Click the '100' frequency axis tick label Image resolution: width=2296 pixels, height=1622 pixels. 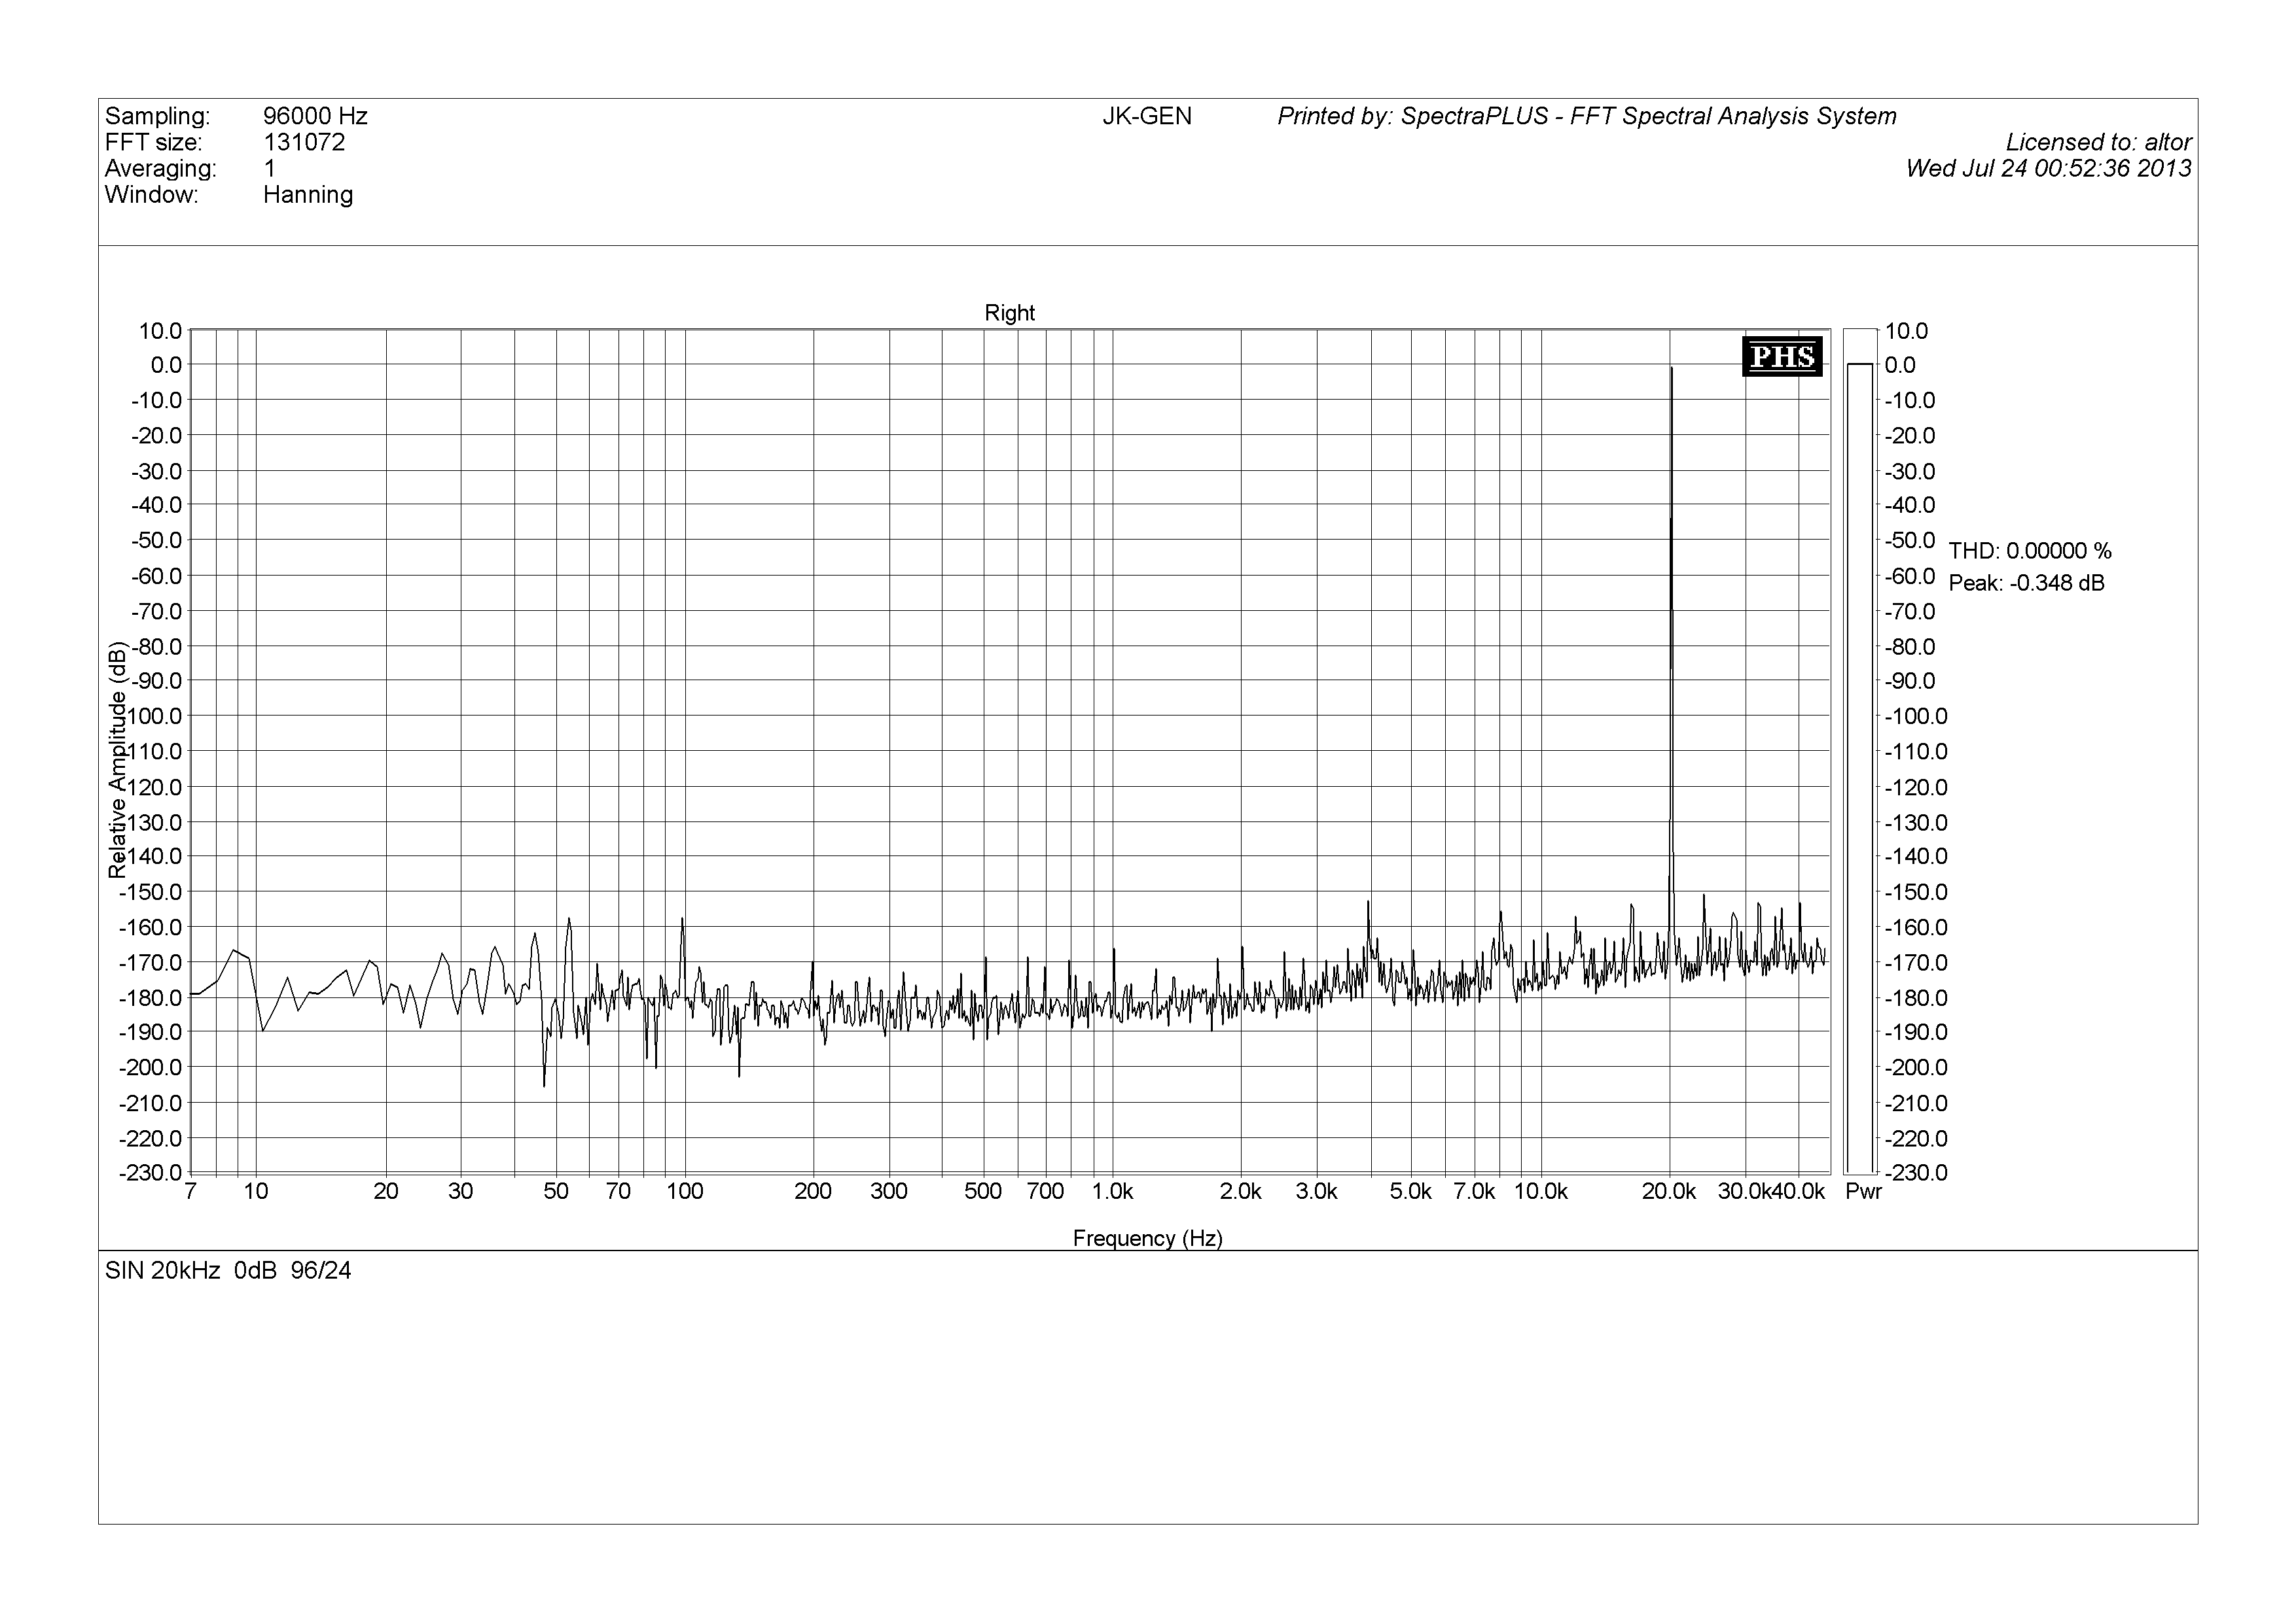tap(685, 1191)
